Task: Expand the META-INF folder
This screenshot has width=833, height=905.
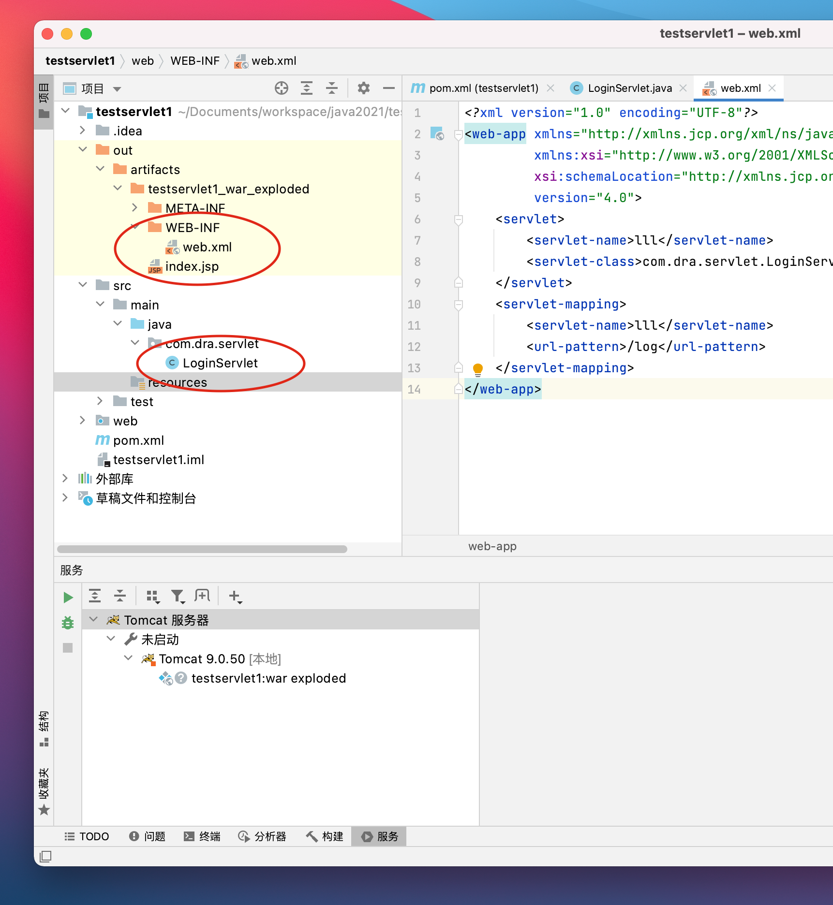Action: (x=135, y=208)
